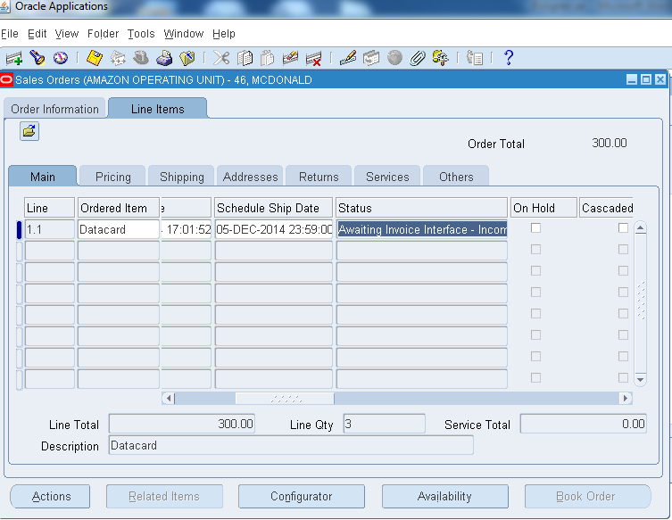Copy using the pages toolbar icon

[245, 58]
